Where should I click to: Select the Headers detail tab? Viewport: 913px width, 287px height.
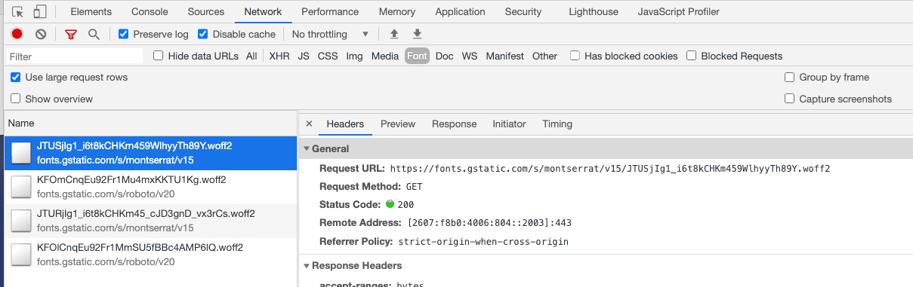pos(345,124)
